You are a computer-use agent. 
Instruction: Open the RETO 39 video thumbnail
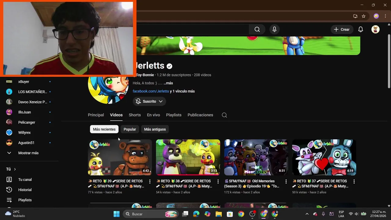[120, 157]
